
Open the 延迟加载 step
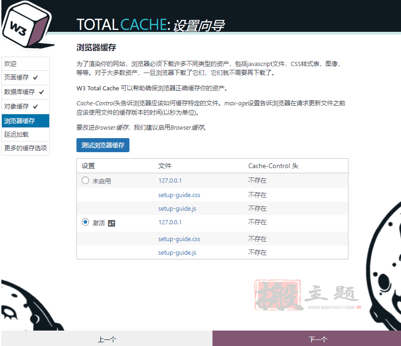coord(26,134)
